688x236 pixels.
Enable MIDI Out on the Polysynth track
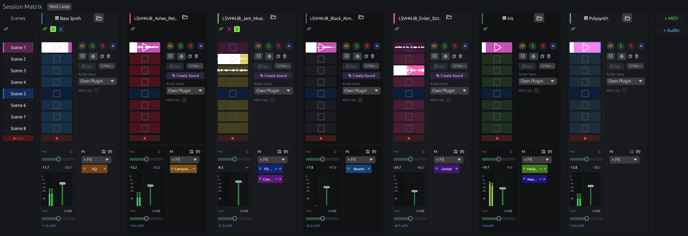(x=624, y=90)
